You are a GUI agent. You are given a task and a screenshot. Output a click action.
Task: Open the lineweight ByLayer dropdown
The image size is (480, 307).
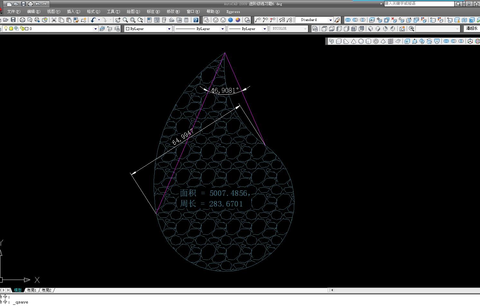pyautogui.click(x=265, y=29)
